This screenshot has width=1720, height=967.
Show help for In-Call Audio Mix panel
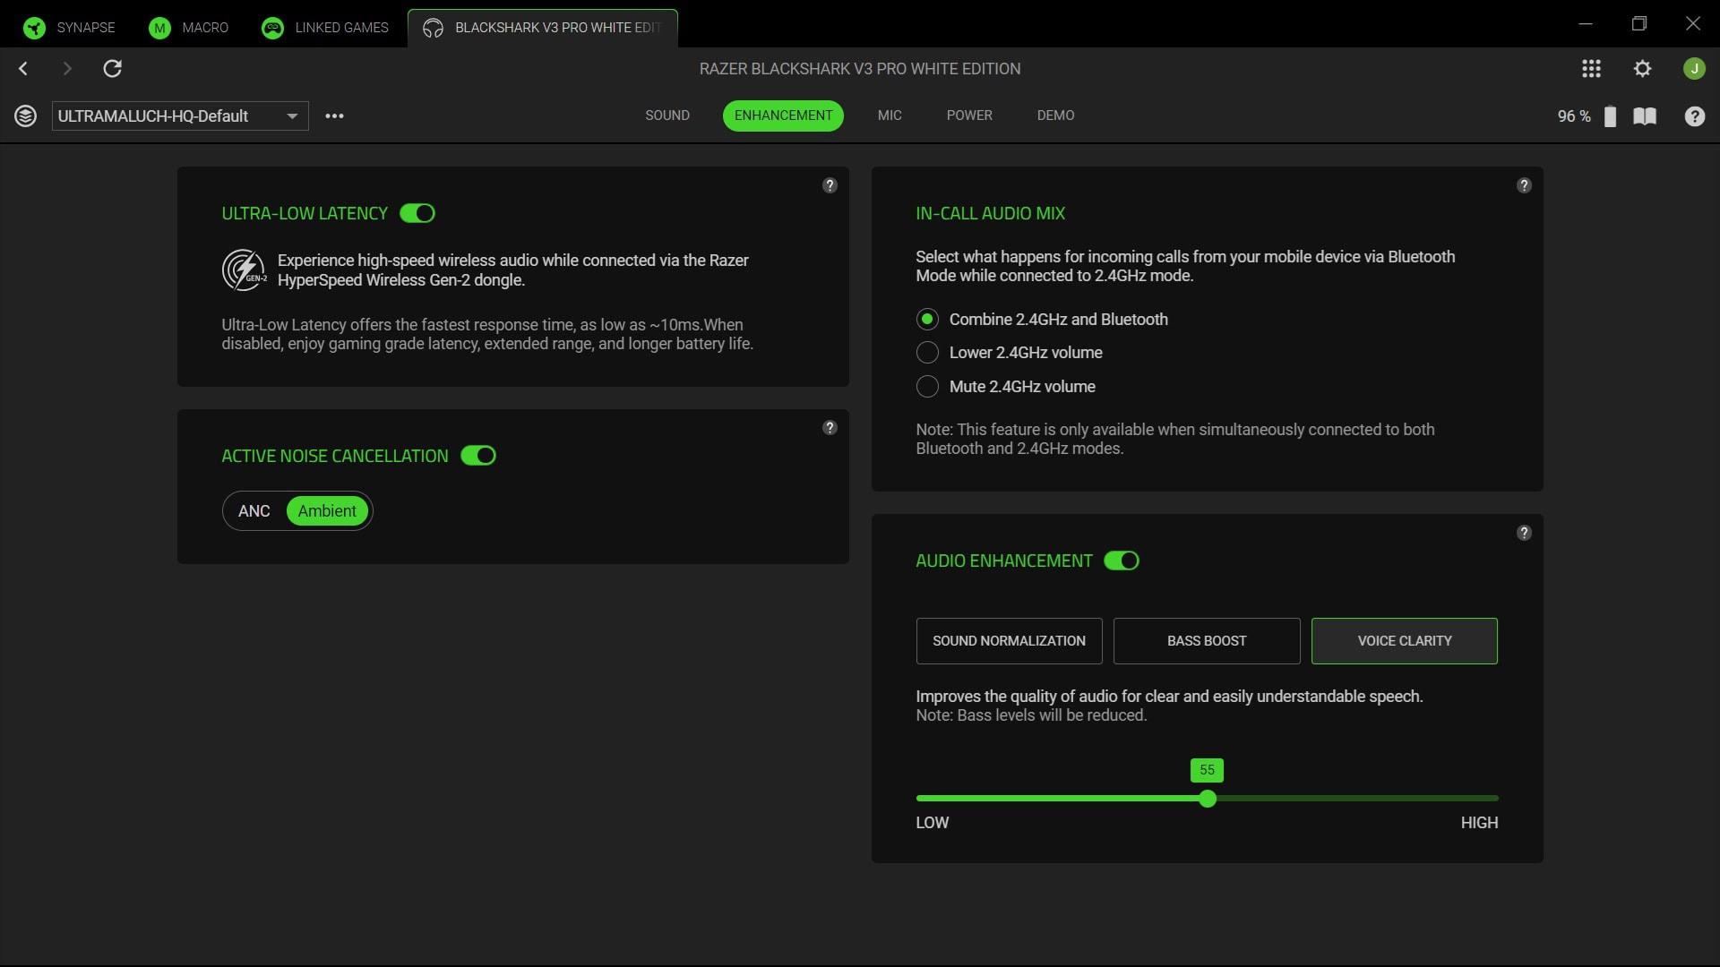(x=1524, y=185)
